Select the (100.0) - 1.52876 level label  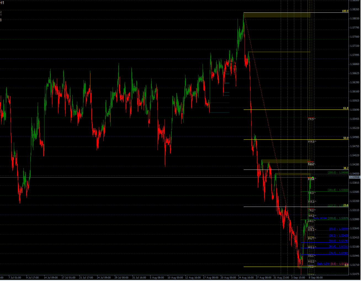tap(338, 218)
